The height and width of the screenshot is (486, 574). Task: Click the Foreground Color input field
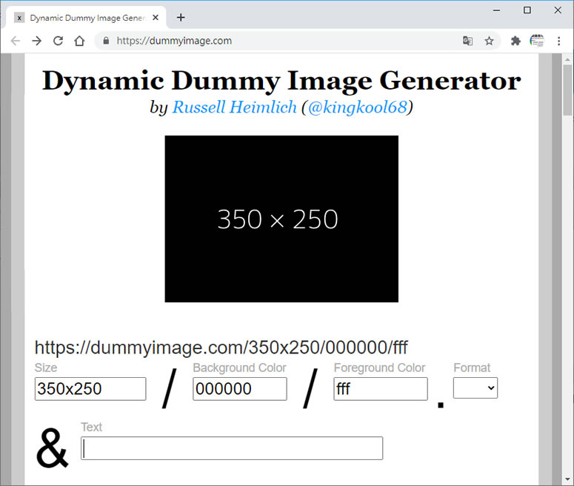tap(380, 389)
